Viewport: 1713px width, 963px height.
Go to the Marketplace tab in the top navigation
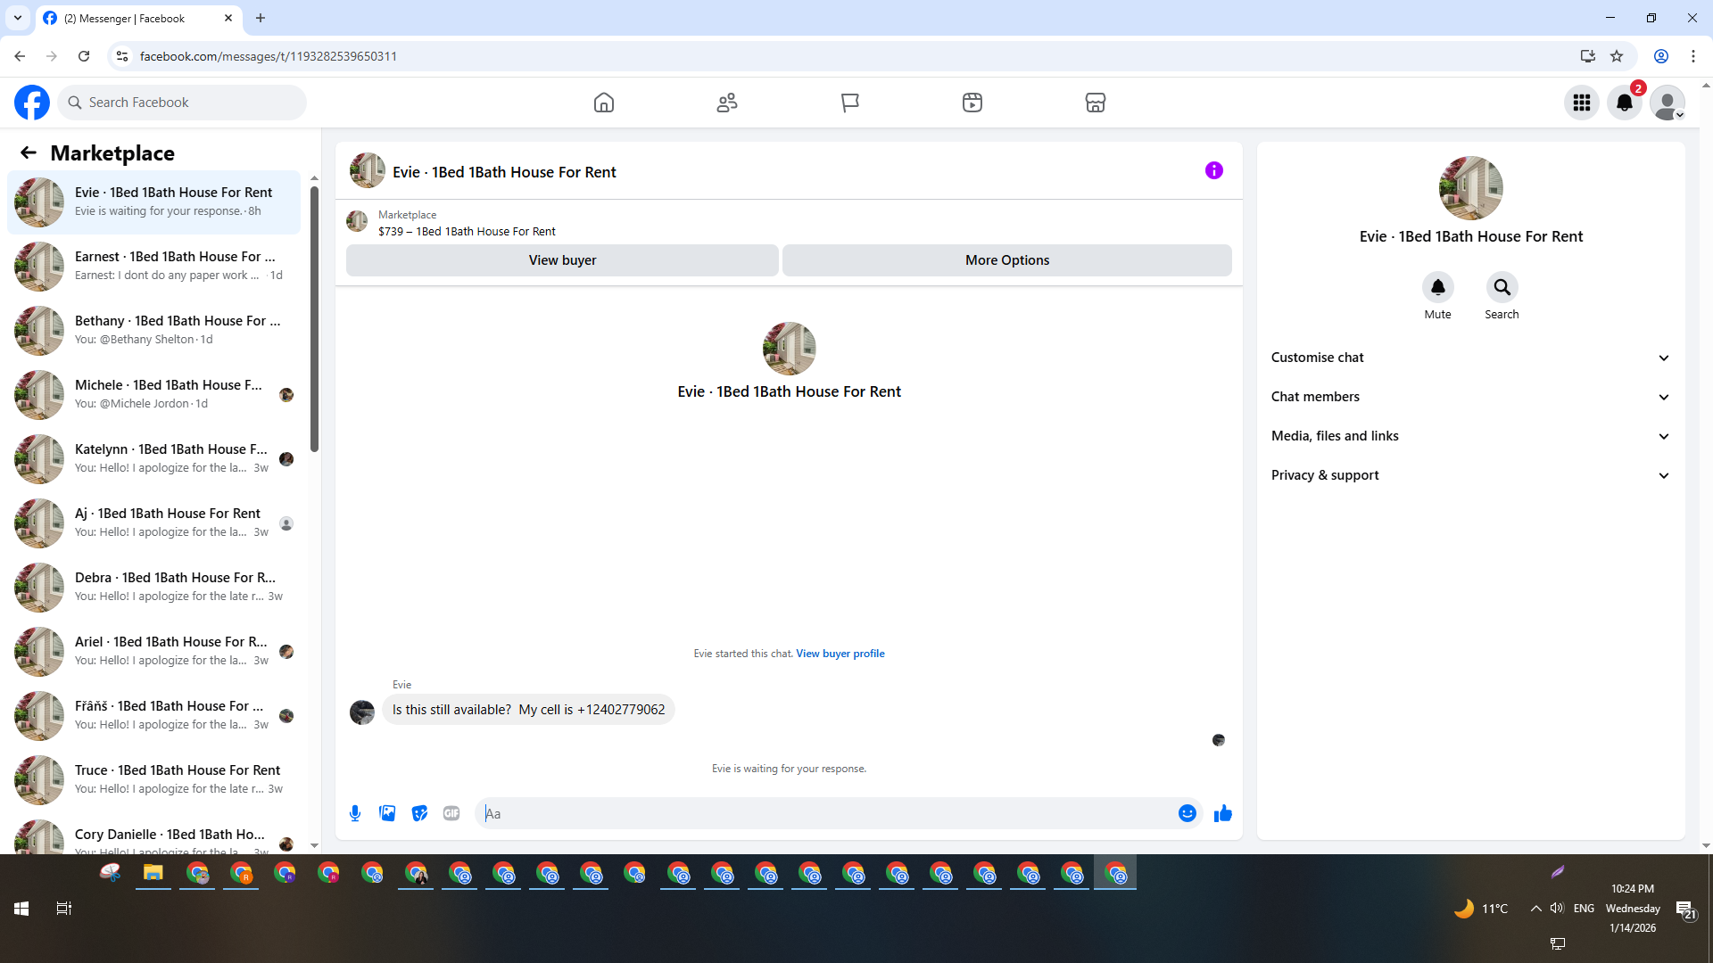click(1095, 103)
